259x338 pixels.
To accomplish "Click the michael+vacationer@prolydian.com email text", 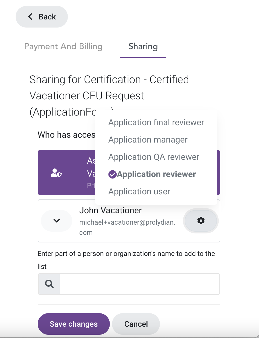I will pos(127,227).
